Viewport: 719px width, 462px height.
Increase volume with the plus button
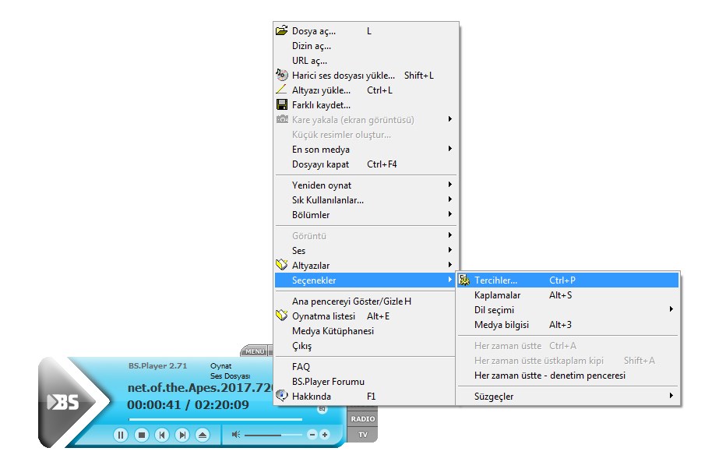click(x=325, y=435)
